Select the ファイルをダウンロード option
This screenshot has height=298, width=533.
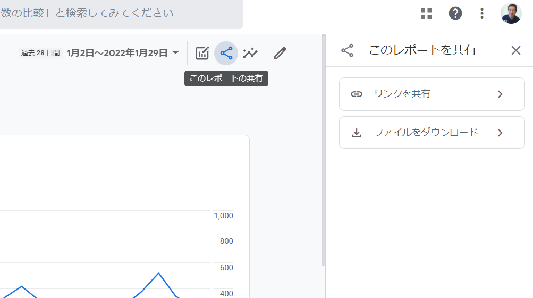coord(432,133)
